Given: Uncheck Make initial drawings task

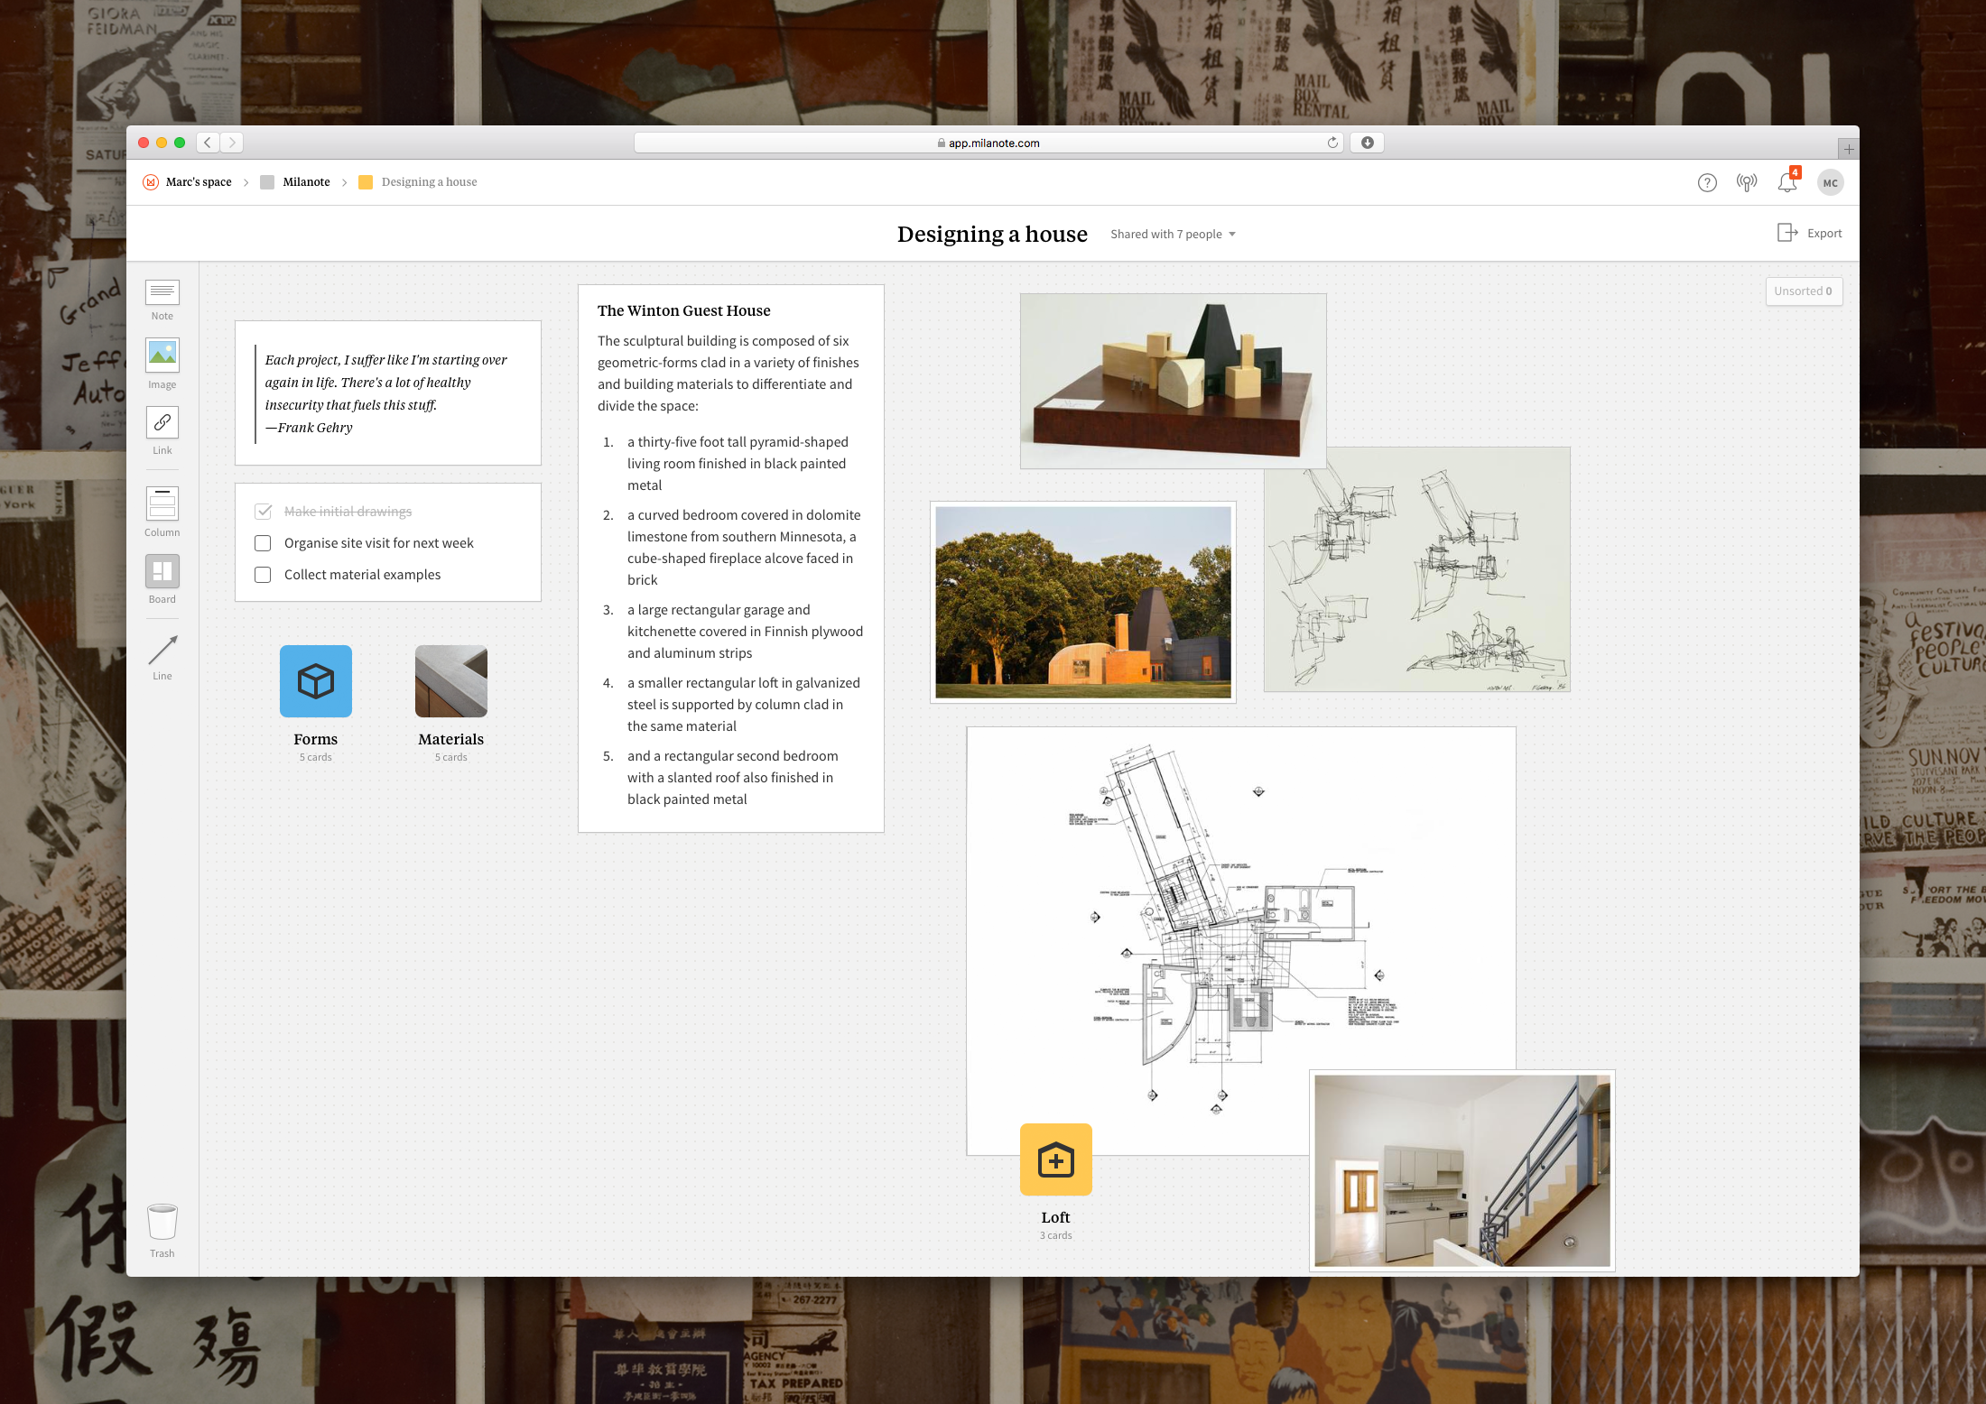Looking at the screenshot, I should tap(264, 512).
